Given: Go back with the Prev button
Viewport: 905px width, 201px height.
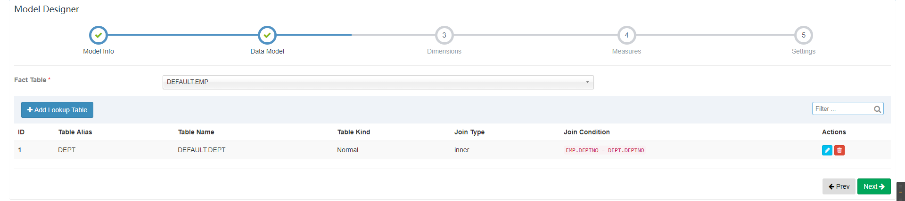Looking at the screenshot, I should (839, 186).
